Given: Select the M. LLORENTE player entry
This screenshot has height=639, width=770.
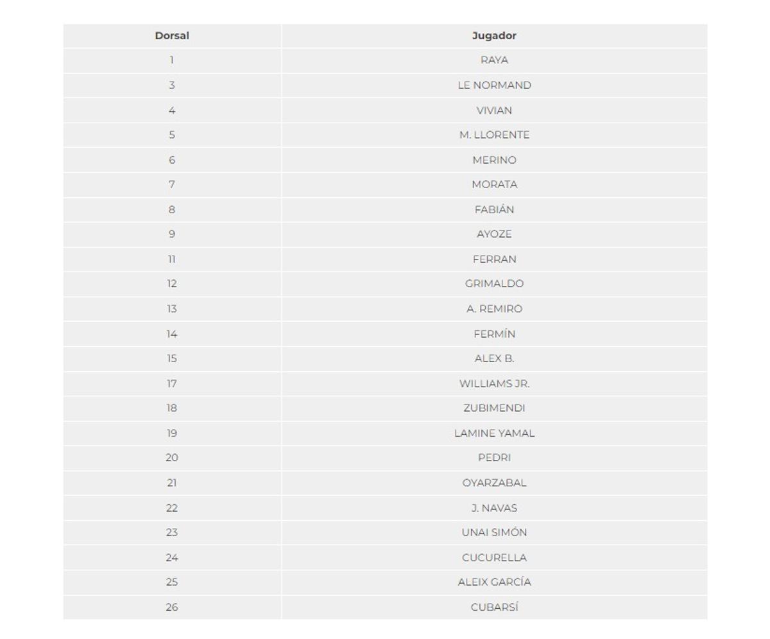Looking at the screenshot, I should (x=494, y=135).
